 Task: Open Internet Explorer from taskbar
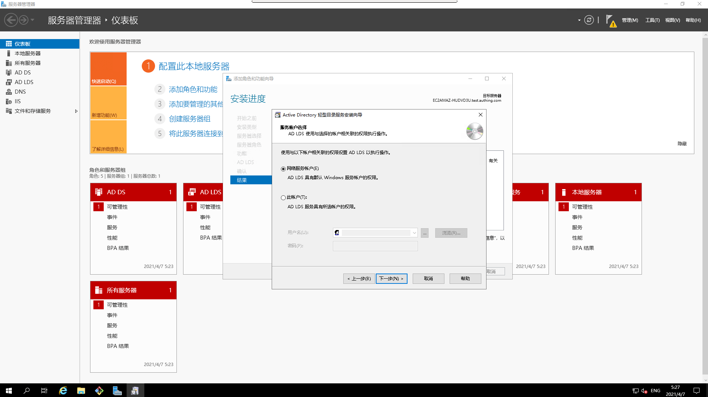(x=63, y=390)
